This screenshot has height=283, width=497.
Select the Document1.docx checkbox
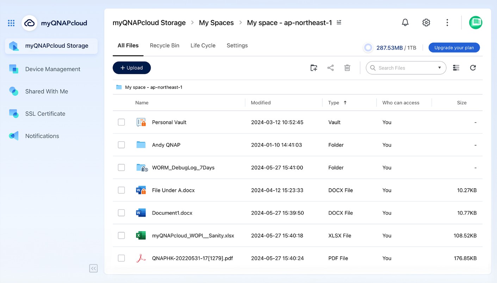click(x=121, y=213)
